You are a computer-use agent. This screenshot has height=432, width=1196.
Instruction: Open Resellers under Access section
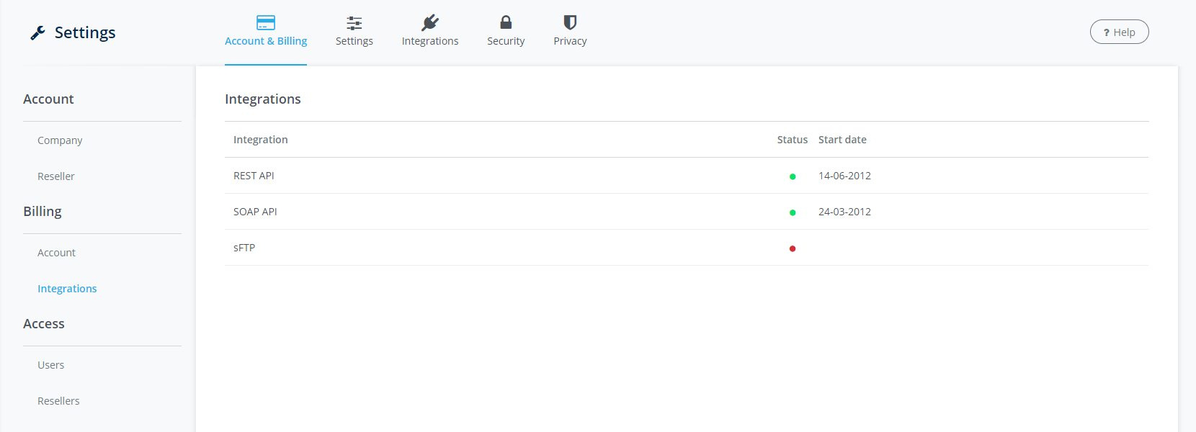(58, 401)
